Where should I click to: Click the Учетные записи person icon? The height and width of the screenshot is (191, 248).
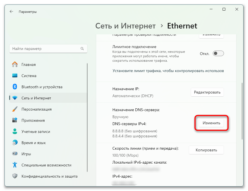tap(15, 132)
